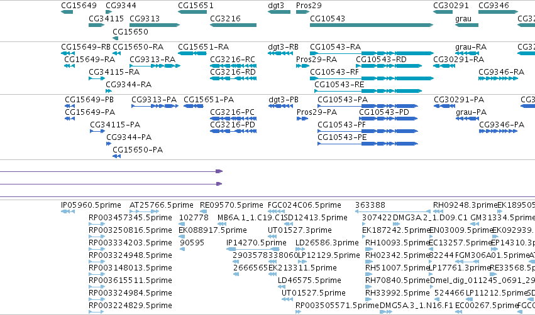Click transcript Pros29-RA
This screenshot has height=315, width=535.
tap(302, 66)
